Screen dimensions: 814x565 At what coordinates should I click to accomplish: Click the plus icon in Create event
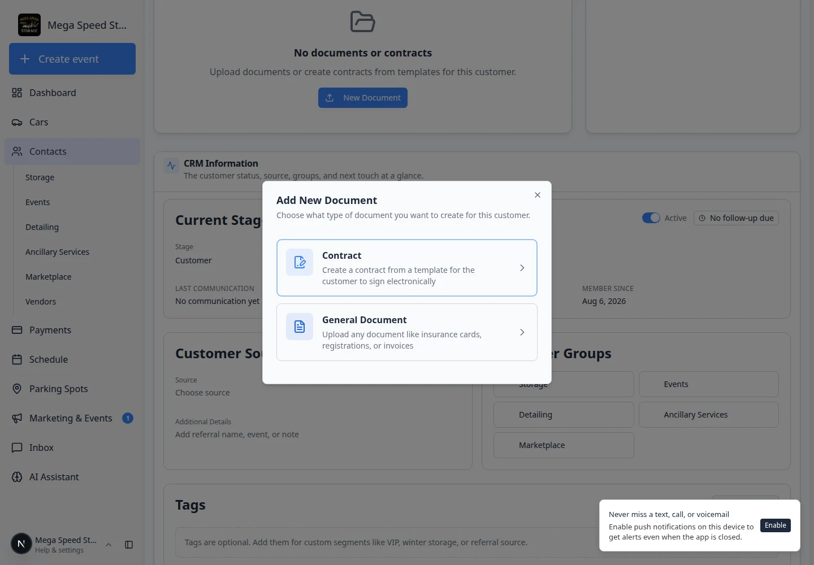tap(25, 59)
